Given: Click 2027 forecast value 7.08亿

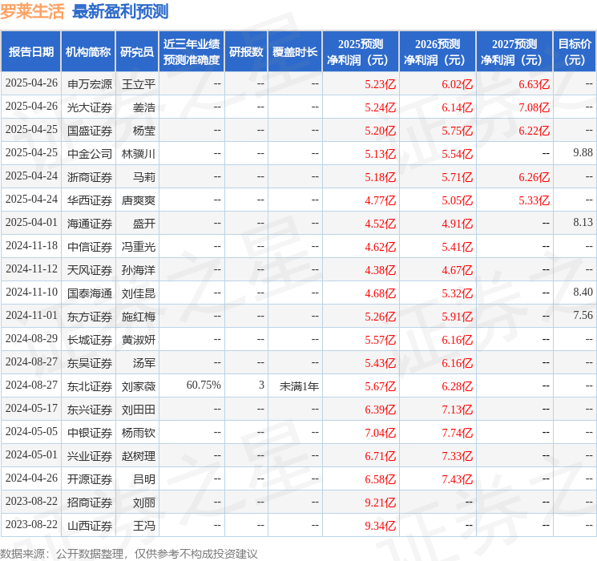Looking at the screenshot, I should 534,107.
